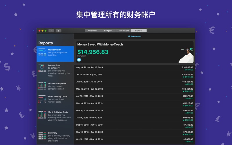Image resolution: width=232 pixels, height=145 pixels.
Task: Switch to the Overview tab
Action: pyautogui.click(x=93, y=31)
